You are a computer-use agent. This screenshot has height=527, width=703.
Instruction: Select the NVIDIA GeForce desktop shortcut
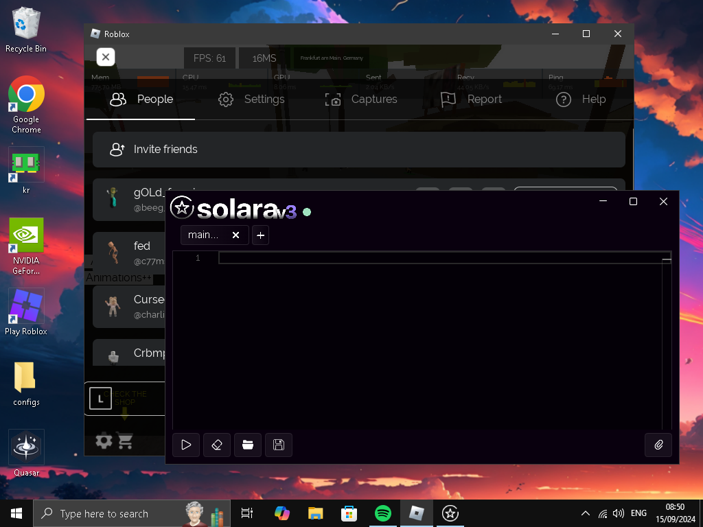pyautogui.click(x=26, y=246)
